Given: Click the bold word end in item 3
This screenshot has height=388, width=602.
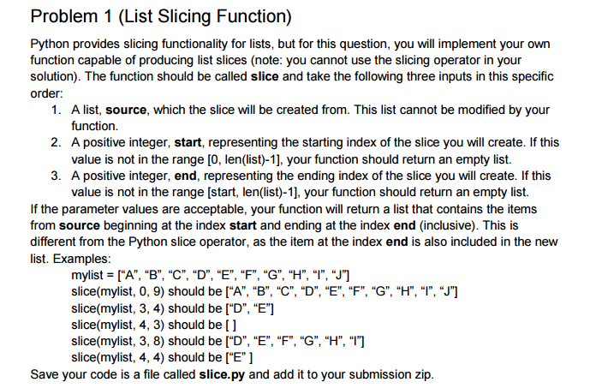Looking at the screenshot, I should pyautogui.click(x=186, y=176).
